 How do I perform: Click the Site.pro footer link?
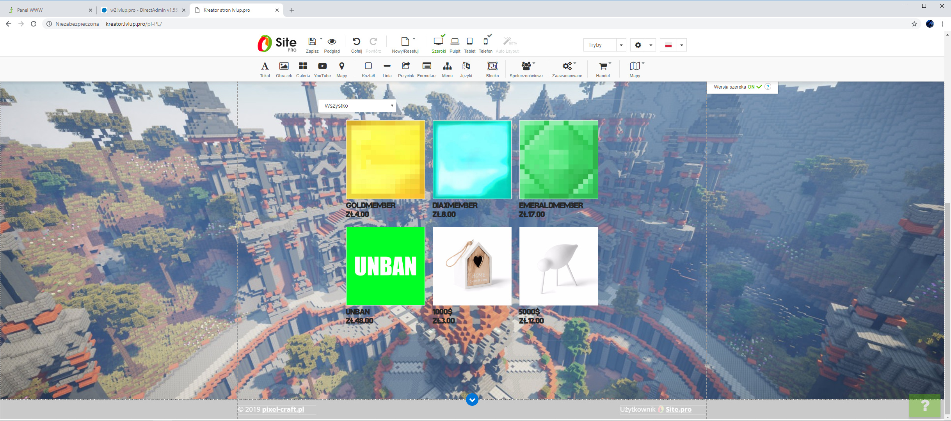[678, 409]
